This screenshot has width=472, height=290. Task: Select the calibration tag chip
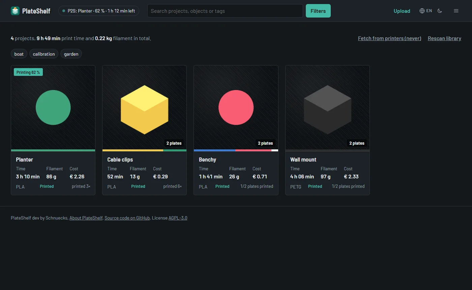44,54
